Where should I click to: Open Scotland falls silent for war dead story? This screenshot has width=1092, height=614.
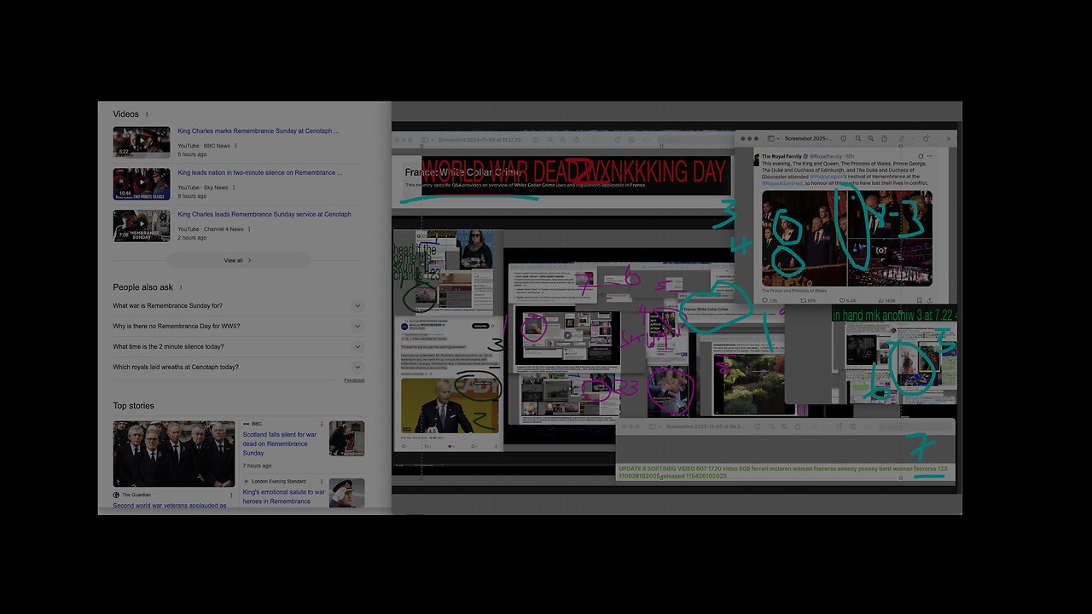pos(280,443)
